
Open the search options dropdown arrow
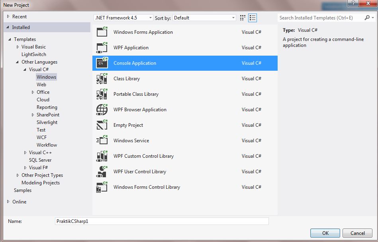[373, 18]
